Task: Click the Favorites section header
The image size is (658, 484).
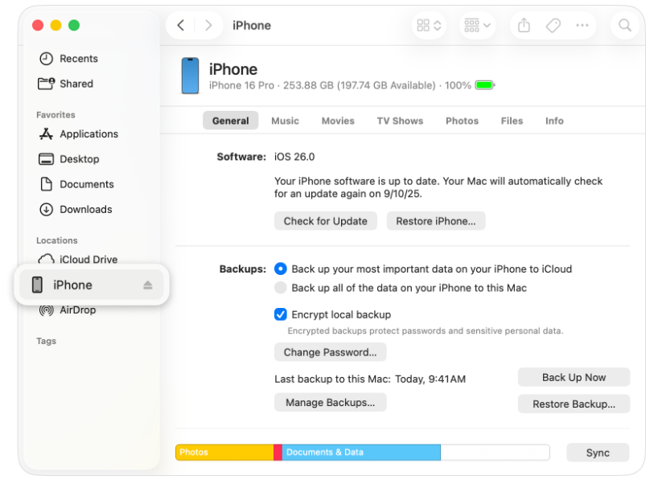Action: click(x=56, y=115)
